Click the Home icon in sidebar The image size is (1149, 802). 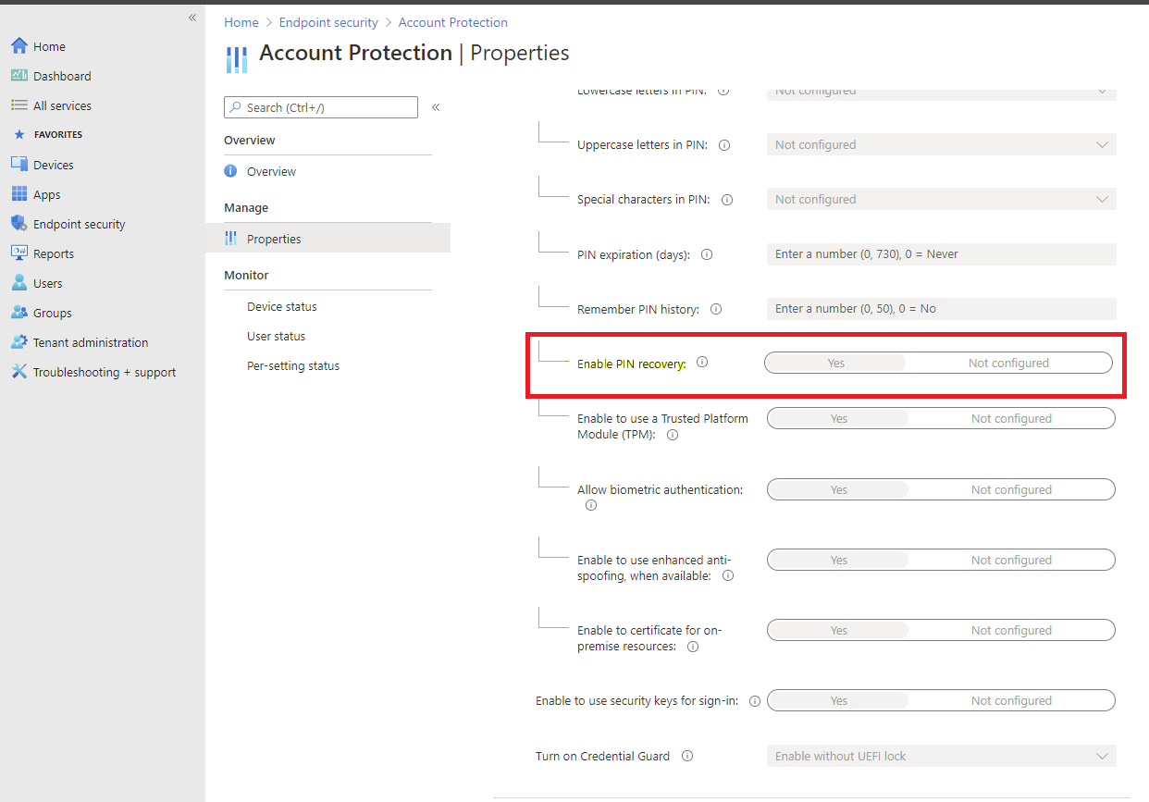19,46
